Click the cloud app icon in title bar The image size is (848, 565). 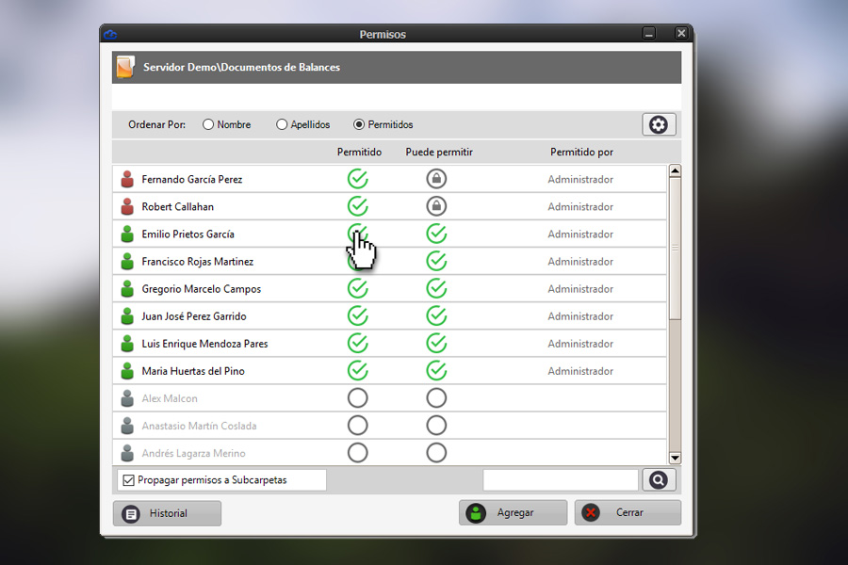point(110,34)
